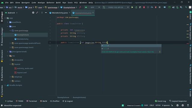The image size is (192, 108).
Task: Toggle the 2: Favorites side panel
Action: (2, 91)
